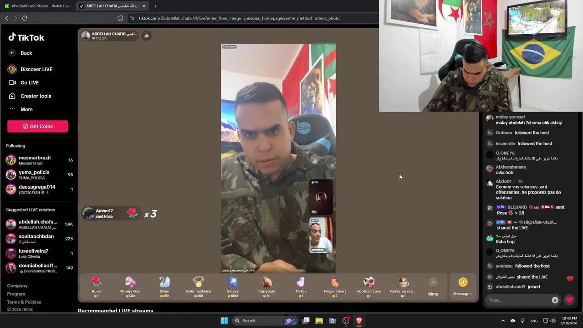Click the browser back arrow
The width and height of the screenshot is (583, 328).
pyautogui.click(x=6, y=18)
